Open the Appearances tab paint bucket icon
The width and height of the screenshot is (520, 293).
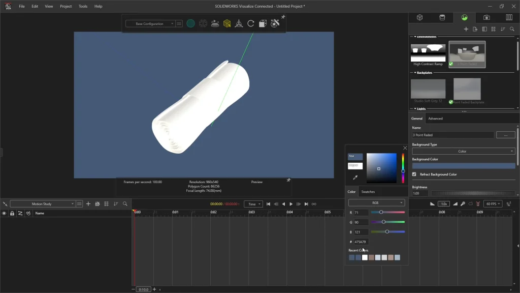point(442,17)
